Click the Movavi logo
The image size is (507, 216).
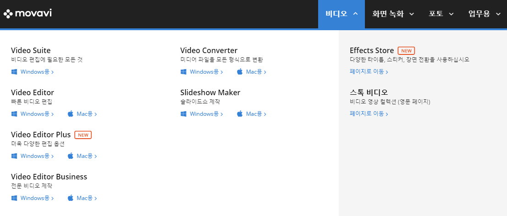click(28, 14)
